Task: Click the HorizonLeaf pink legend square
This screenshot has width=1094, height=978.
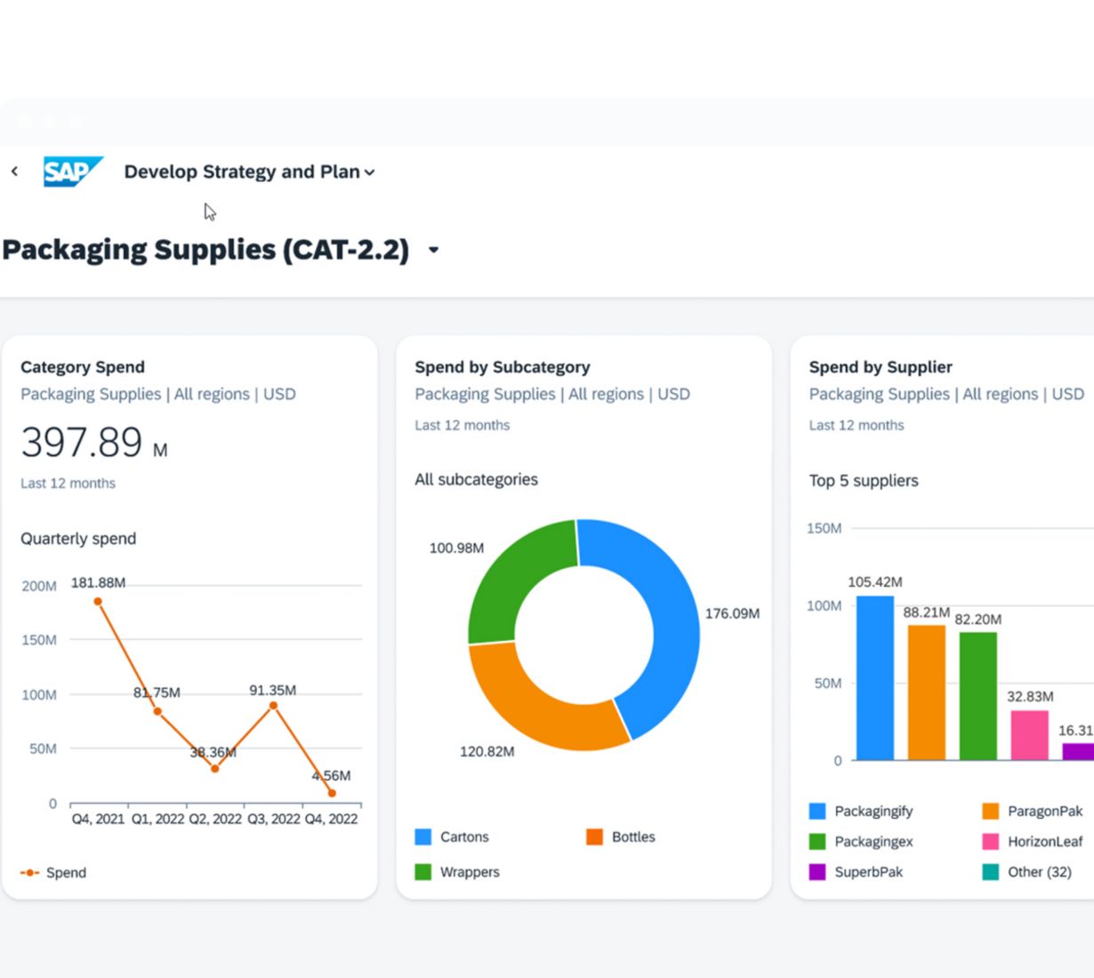Action: pyautogui.click(x=991, y=841)
